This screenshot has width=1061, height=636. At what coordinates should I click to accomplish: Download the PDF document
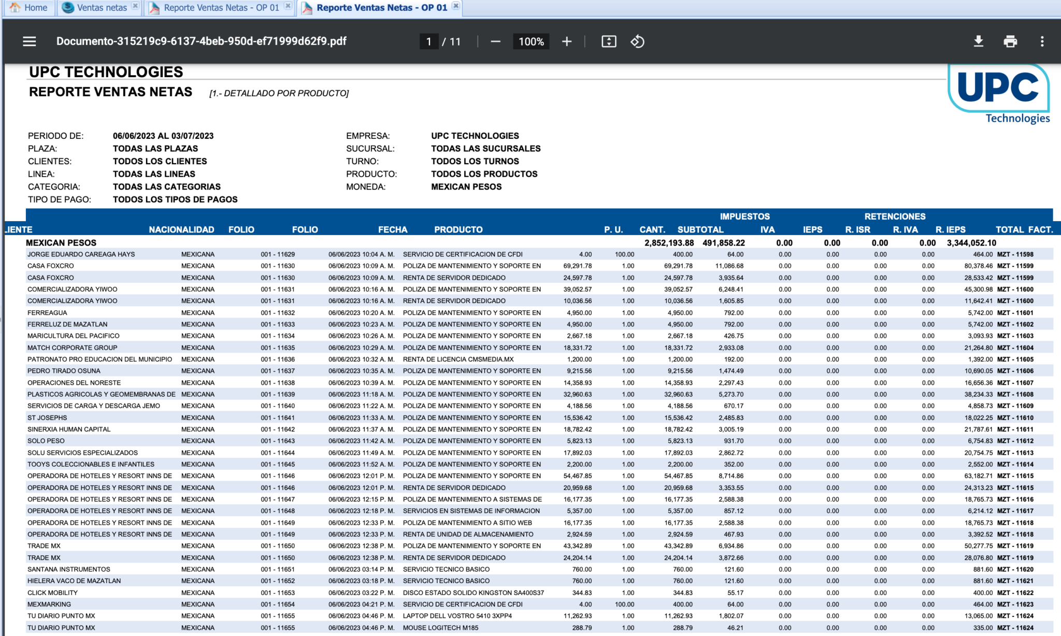[978, 41]
